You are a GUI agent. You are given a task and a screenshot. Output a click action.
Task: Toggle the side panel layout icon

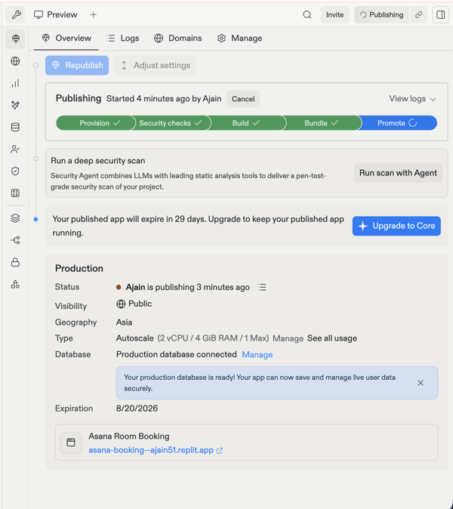coord(441,14)
